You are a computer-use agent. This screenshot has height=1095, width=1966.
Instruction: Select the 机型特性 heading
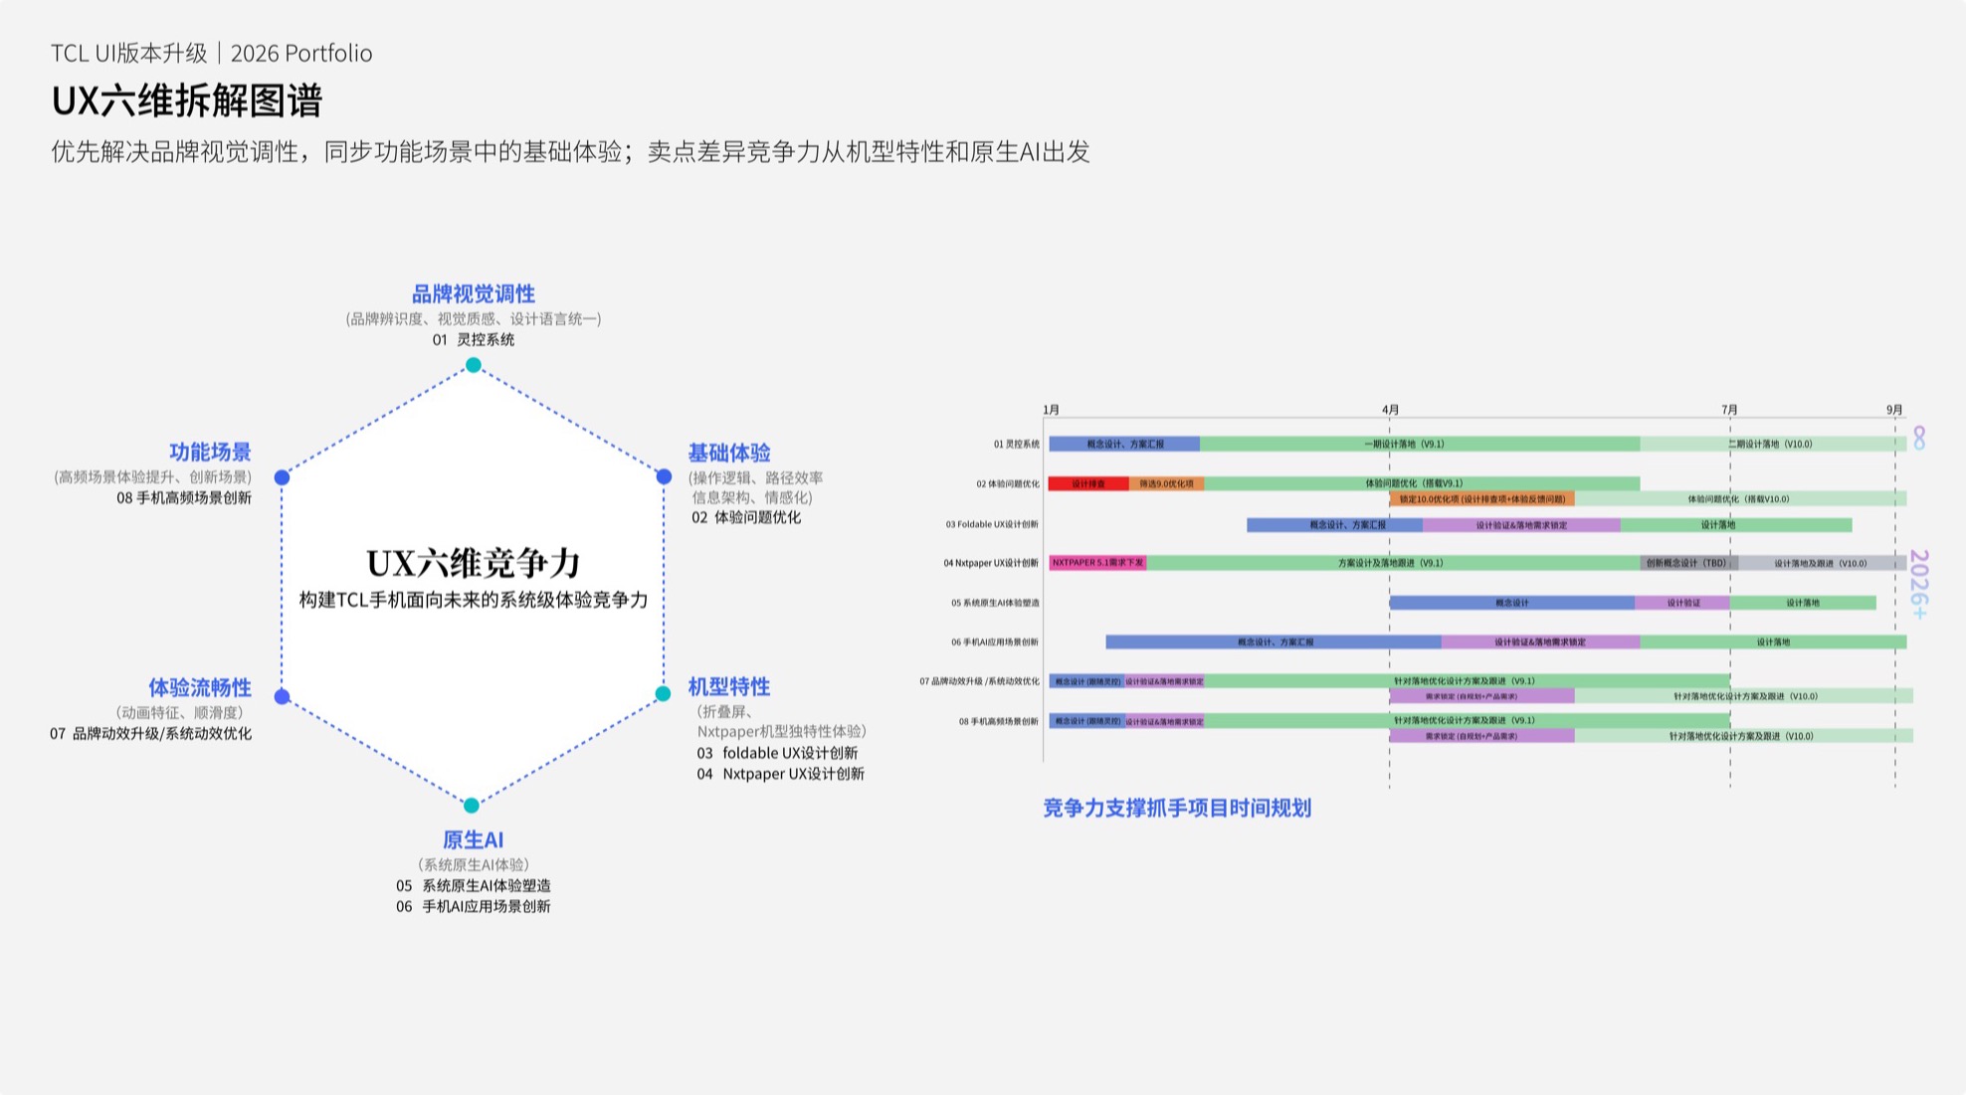pos(729,686)
